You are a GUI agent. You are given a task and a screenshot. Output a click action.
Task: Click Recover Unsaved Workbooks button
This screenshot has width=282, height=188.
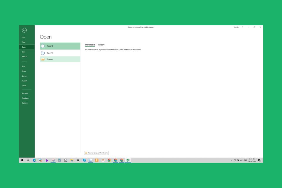(x=96, y=153)
